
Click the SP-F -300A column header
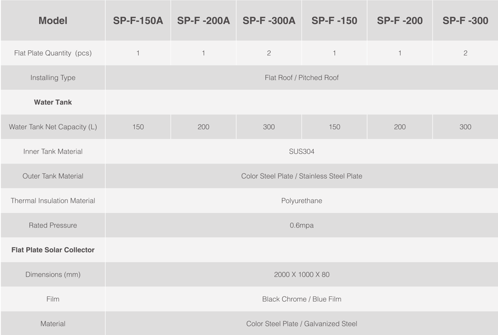269,21
